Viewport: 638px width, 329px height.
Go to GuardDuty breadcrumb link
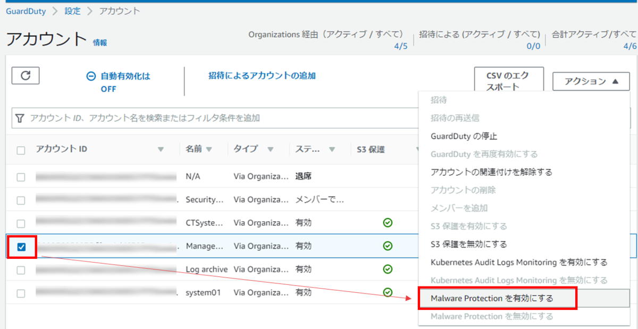[26, 11]
